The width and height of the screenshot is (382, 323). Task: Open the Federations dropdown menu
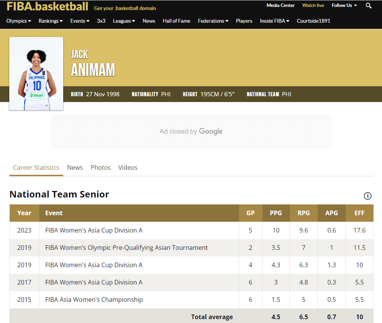point(213,21)
